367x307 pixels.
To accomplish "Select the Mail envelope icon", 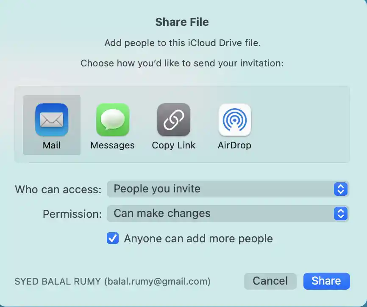I will pos(52,120).
